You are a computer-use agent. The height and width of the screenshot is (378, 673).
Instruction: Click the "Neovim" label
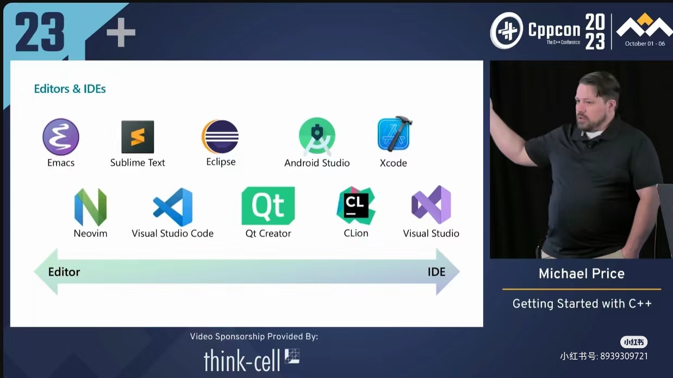click(90, 233)
